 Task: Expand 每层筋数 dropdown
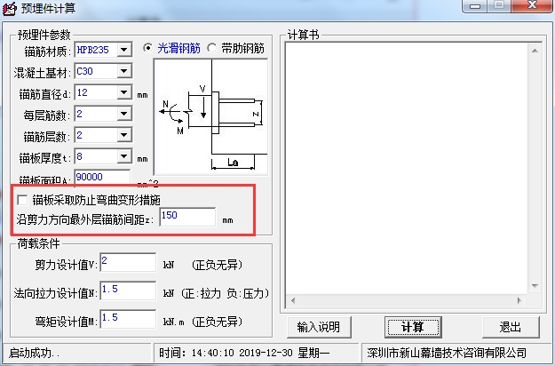[x=124, y=114]
